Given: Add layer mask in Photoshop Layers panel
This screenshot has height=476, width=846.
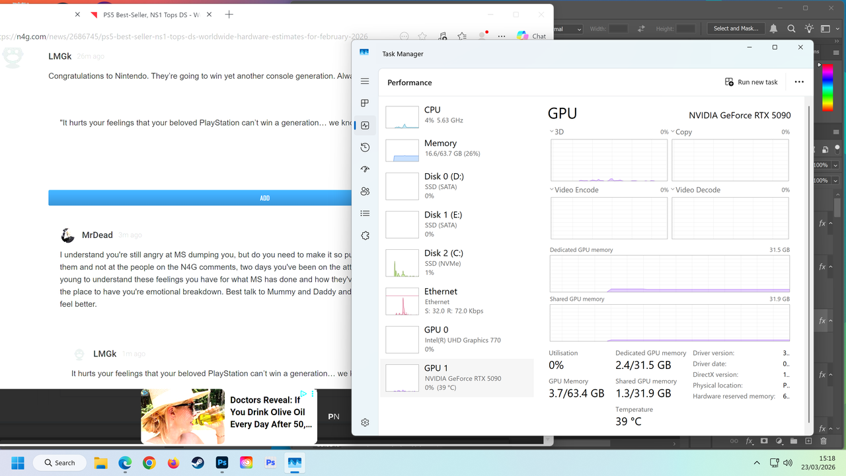Looking at the screenshot, I should [764, 441].
